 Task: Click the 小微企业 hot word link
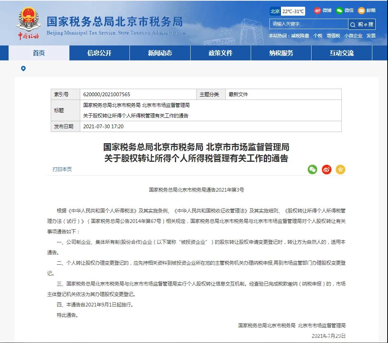click(353, 36)
